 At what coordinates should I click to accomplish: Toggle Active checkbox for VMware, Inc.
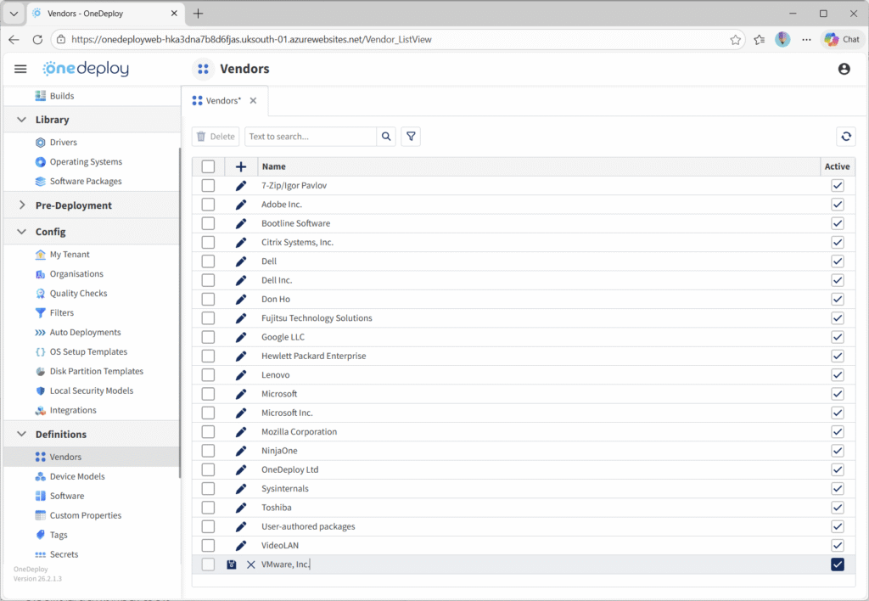[x=838, y=564]
